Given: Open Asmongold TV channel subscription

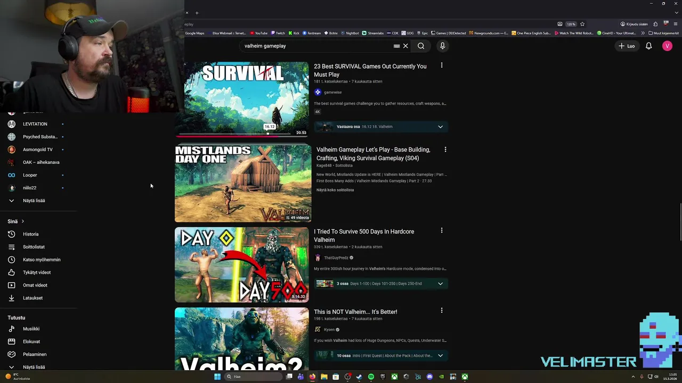Looking at the screenshot, I should [x=38, y=149].
